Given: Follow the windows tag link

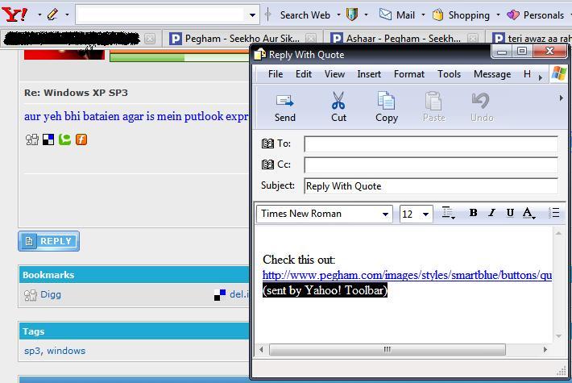Looking at the screenshot, I should click(x=66, y=351).
